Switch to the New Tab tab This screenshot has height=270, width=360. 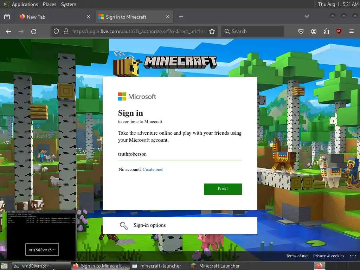[x=55, y=17]
